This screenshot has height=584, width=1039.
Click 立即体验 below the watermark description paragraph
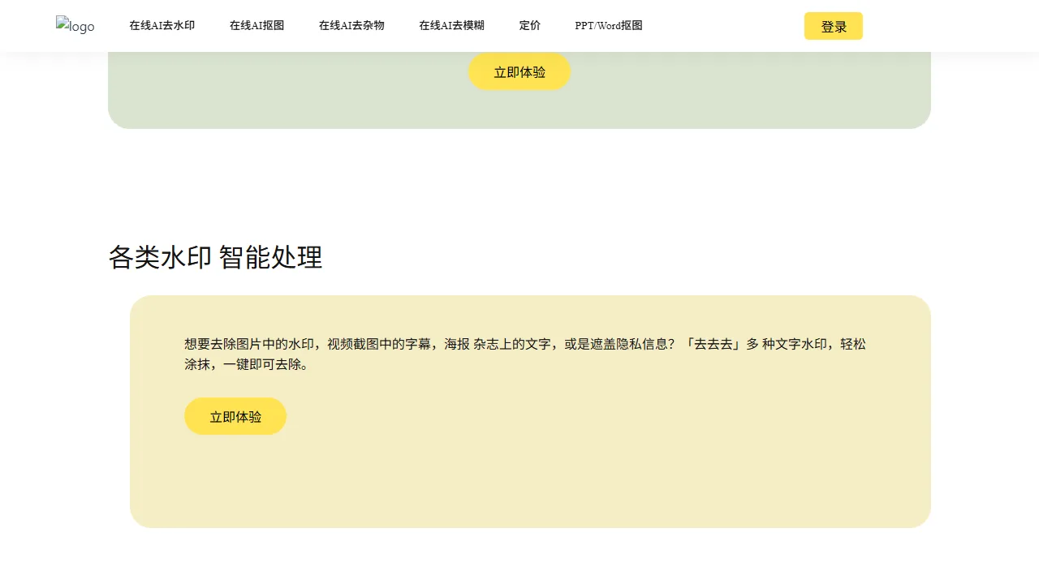tap(235, 416)
